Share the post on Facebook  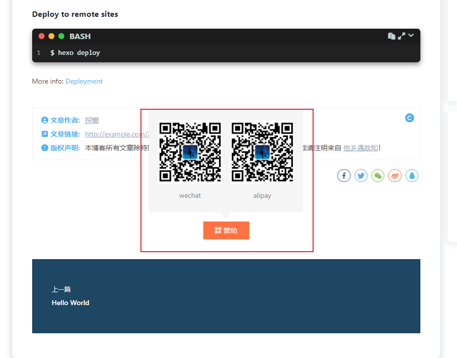[x=344, y=176]
